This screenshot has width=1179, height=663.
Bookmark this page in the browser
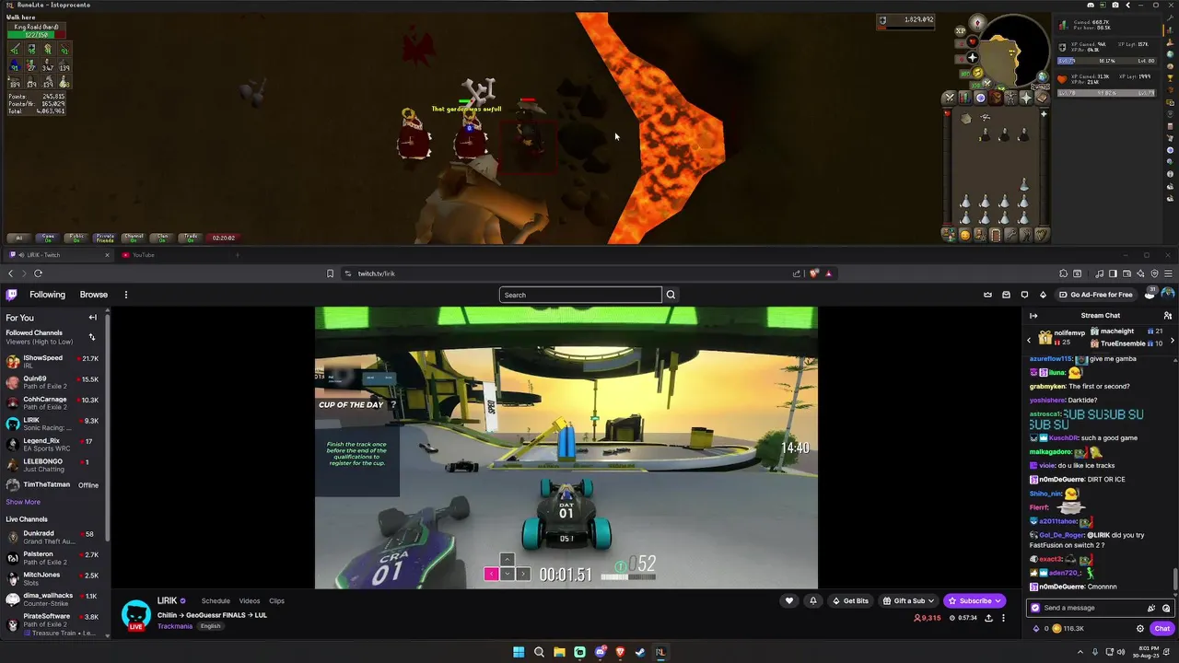click(330, 273)
